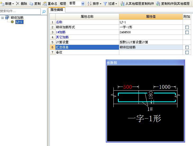Click row number 6 header
Image resolution: width=193 pixels, height=146 pixels.
tap(53, 47)
